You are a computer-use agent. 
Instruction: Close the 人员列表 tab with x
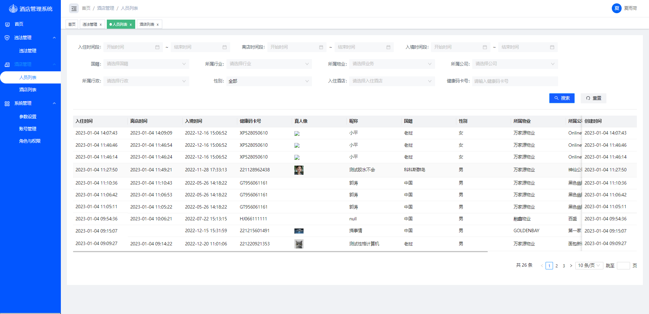131,25
